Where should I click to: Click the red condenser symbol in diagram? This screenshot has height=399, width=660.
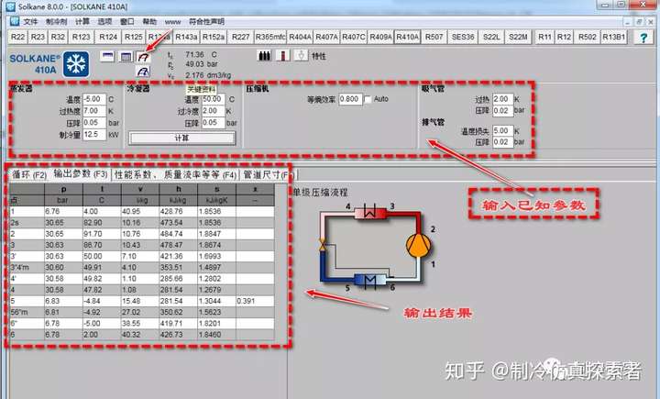pyautogui.click(x=370, y=213)
